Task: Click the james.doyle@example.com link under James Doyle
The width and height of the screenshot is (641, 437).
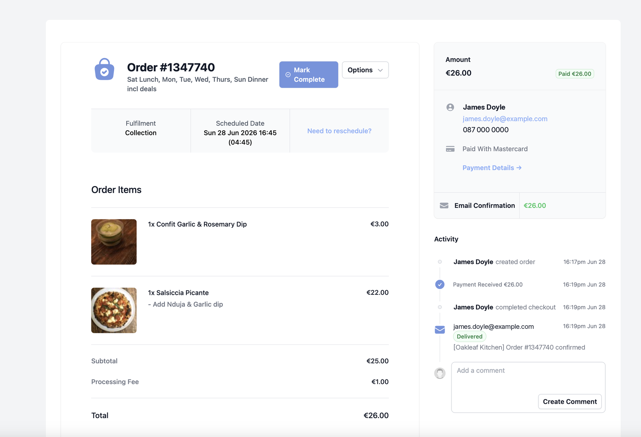Action: coord(505,119)
